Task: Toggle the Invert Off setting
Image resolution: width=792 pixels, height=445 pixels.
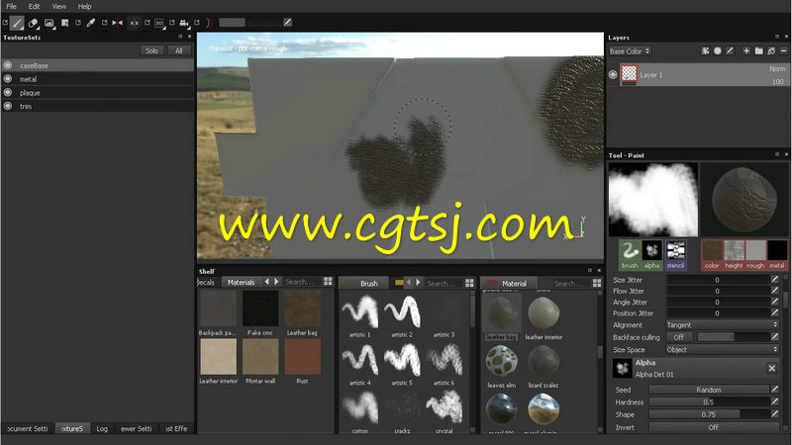Action: (x=713, y=427)
